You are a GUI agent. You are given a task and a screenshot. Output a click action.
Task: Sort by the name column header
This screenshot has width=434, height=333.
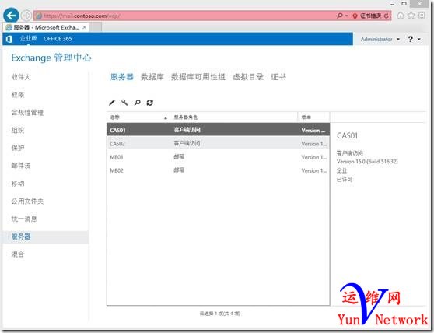(138, 117)
